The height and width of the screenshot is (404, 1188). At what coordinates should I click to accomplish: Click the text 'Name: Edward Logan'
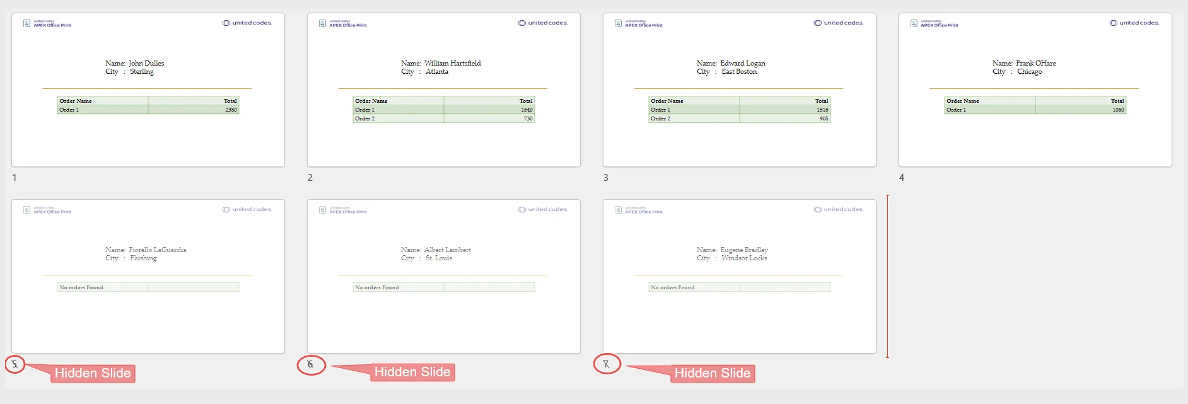click(x=731, y=63)
